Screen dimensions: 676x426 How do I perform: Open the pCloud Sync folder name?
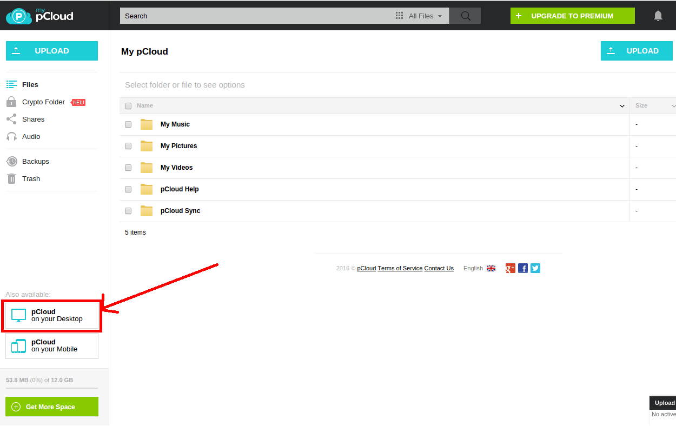click(x=181, y=211)
